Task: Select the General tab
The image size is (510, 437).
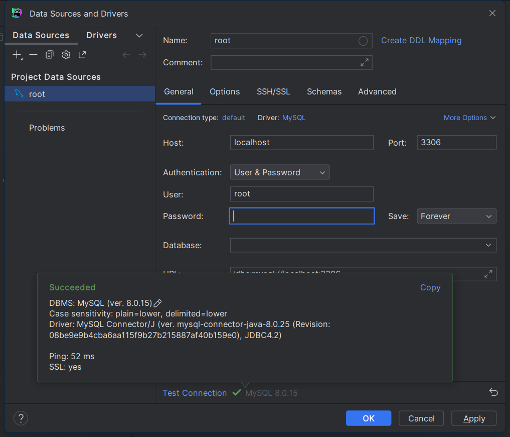Action: 179,91
